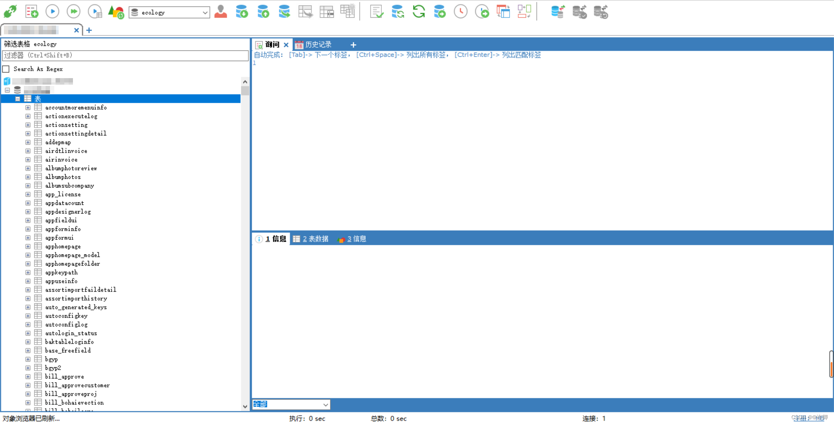Click the table with arrow icon
This screenshot has width=834, height=424.
pos(305,12)
